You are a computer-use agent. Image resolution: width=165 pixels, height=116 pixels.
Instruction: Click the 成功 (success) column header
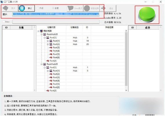(x=147, y=28)
